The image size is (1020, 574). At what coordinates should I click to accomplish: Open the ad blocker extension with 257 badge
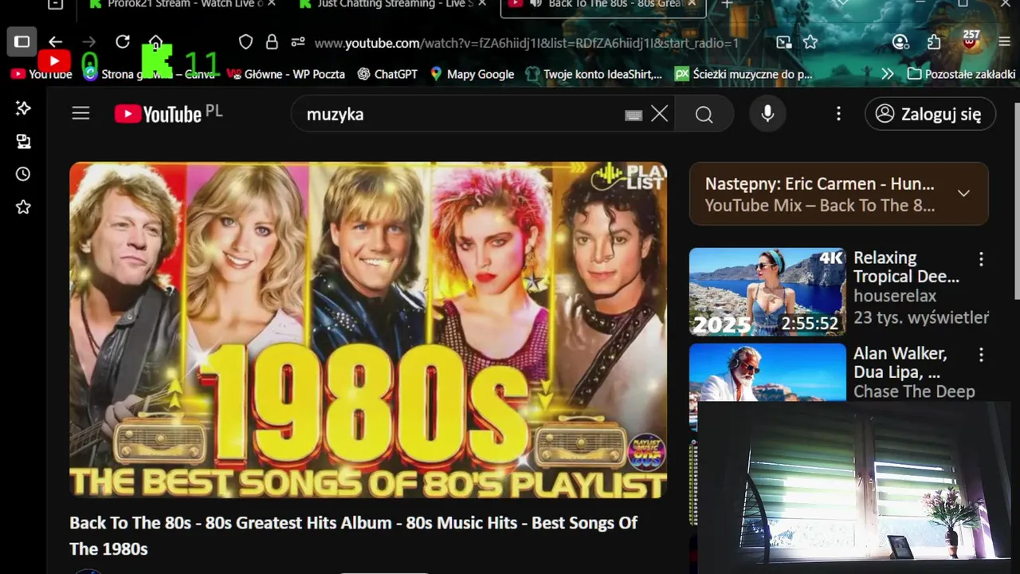[970, 41]
